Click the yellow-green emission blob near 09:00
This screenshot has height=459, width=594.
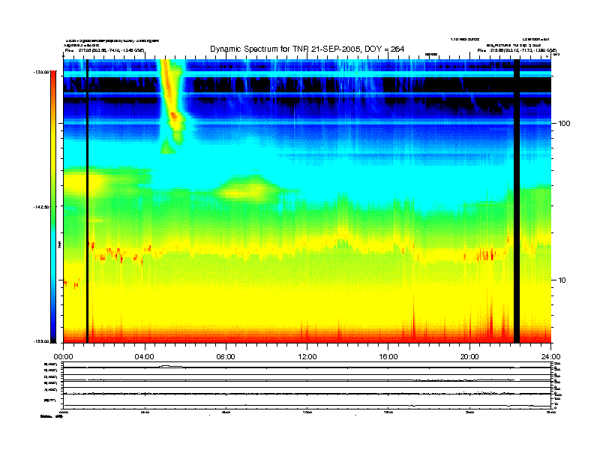(x=248, y=189)
